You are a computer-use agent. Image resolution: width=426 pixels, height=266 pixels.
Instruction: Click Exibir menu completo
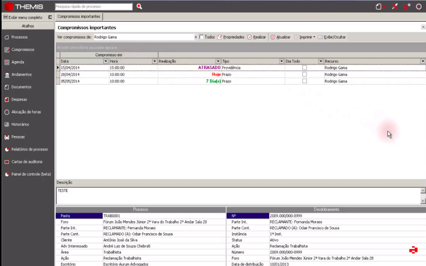(23, 17)
